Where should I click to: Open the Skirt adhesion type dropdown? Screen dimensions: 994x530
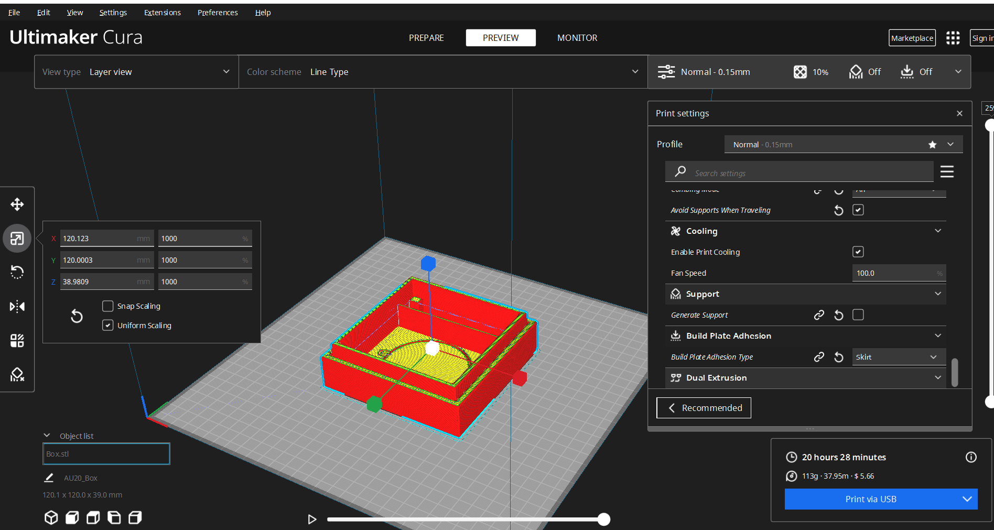coord(899,357)
